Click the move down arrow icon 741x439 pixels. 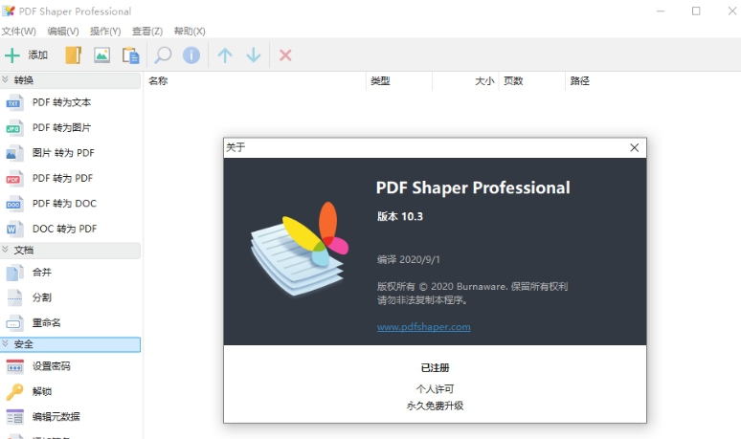pos(254,55)
